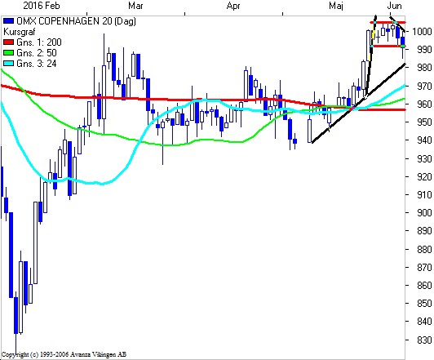434x360 pixels.
Task: Click the 940 price axis value
Action: pyautogui.click(x=424, y=140)
